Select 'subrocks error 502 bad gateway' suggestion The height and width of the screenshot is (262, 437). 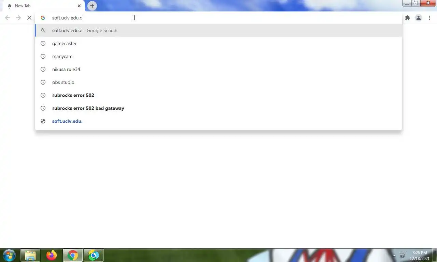[x=218, y=108]
